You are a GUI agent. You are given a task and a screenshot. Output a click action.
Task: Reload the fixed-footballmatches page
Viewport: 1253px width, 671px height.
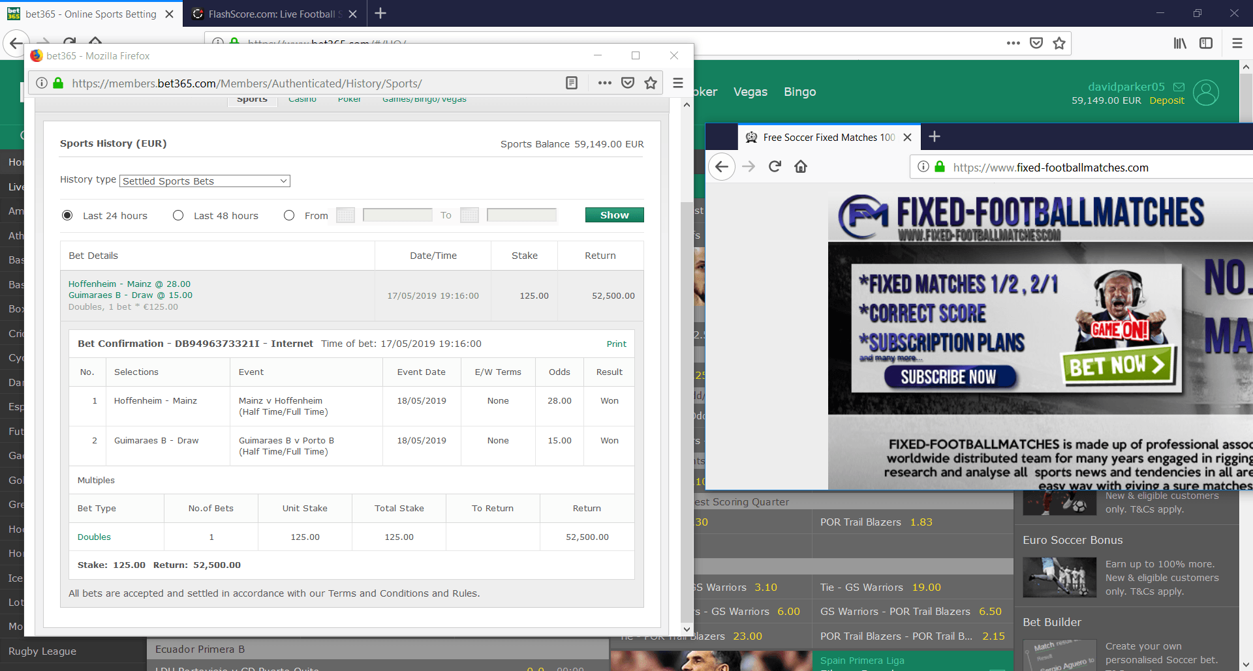point(775,166)
